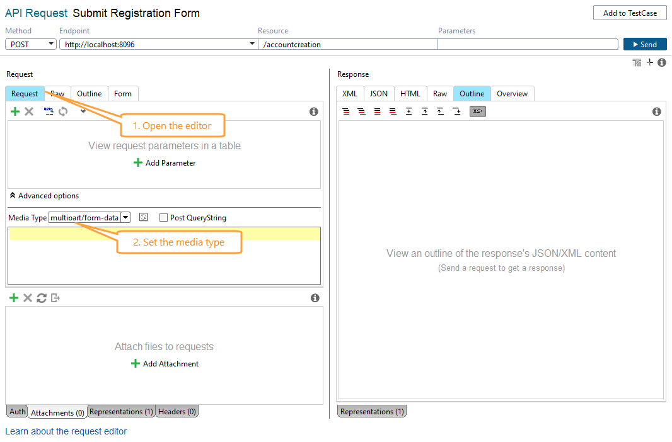Update parameters from the endpoint URL icon

(x=49, y=111)
